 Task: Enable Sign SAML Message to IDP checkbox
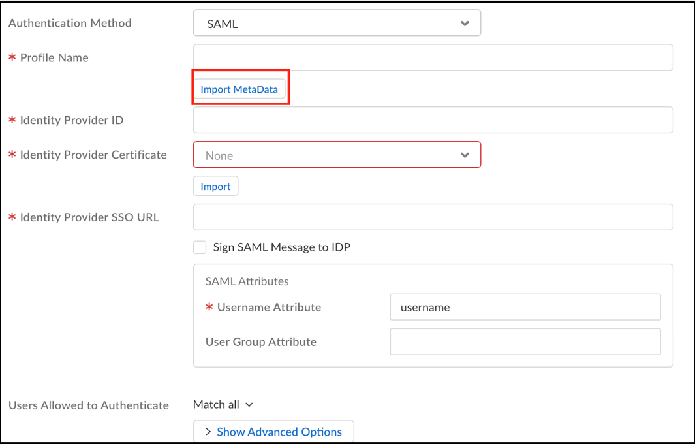click(200, 247)
